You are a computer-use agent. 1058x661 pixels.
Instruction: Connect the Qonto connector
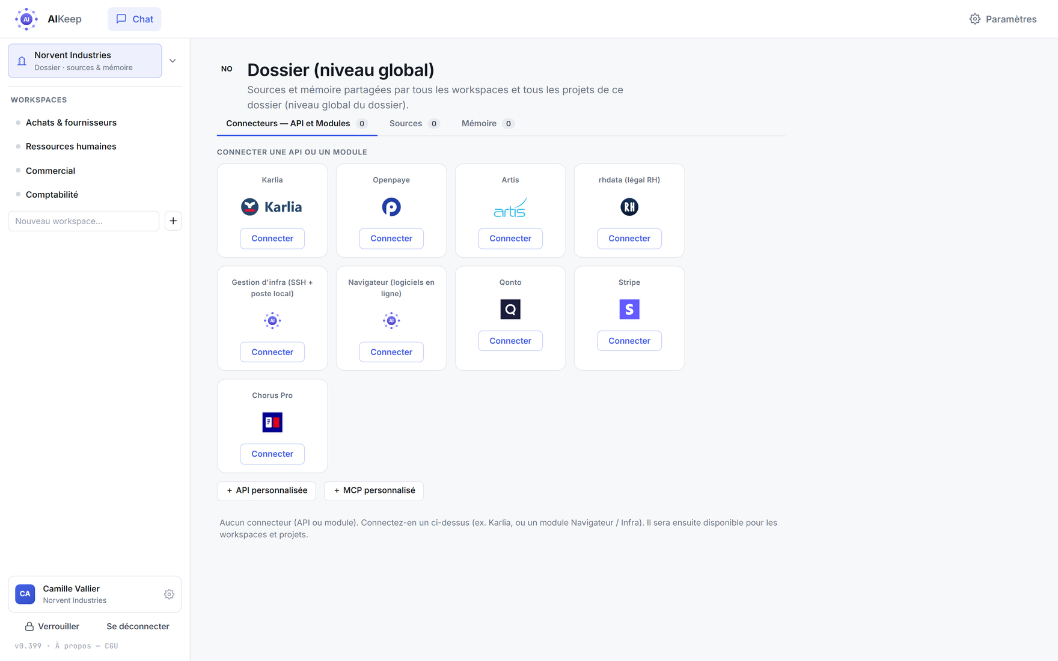pyautogui.click(x=510, y=341)
